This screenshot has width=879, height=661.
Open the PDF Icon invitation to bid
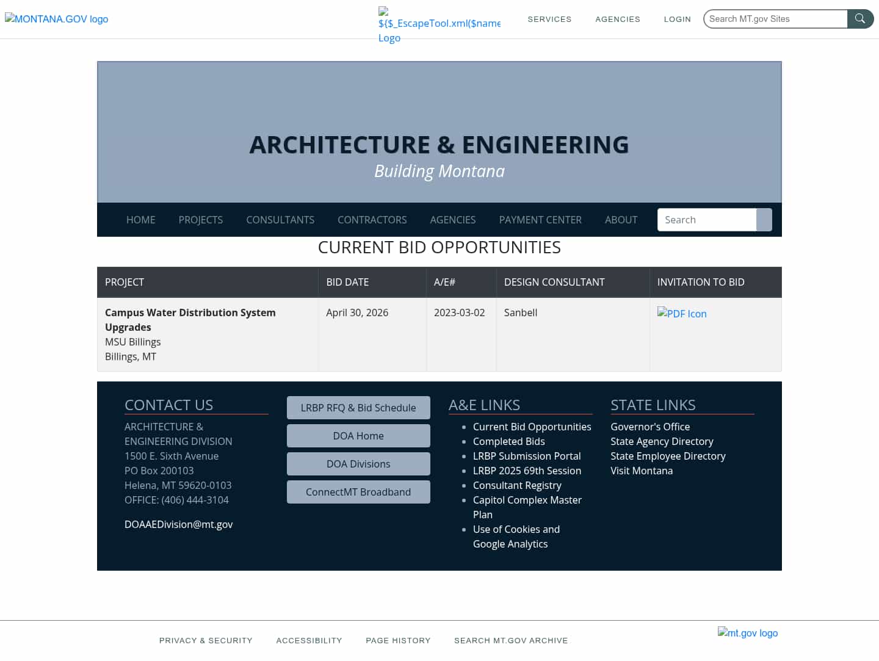pos(682,313)
